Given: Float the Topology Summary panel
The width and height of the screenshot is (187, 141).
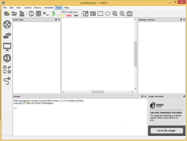Looking at the screenshot, I should click(181, 20).
